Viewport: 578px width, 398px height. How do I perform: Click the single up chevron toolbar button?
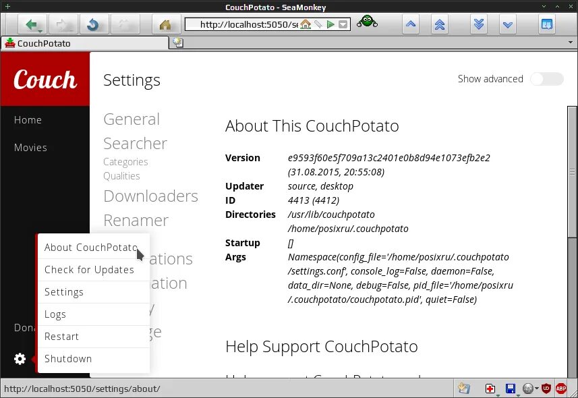tap(411, 24)
